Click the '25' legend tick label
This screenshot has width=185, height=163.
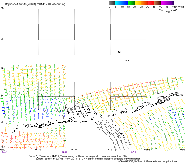(141, 7)
